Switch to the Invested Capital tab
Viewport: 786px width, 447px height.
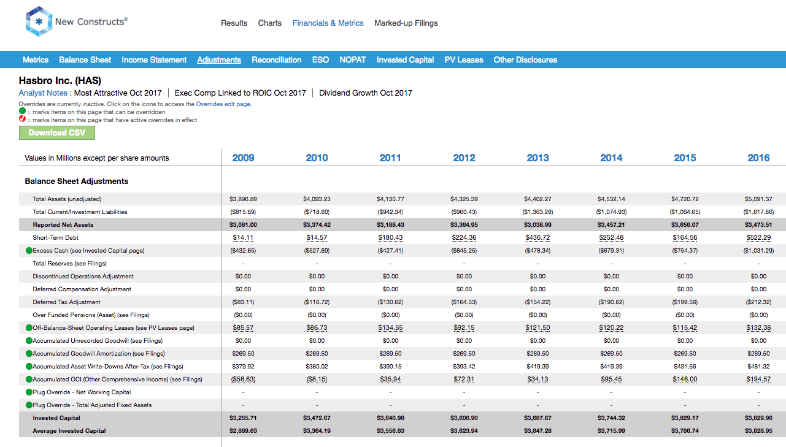[406, 60]
